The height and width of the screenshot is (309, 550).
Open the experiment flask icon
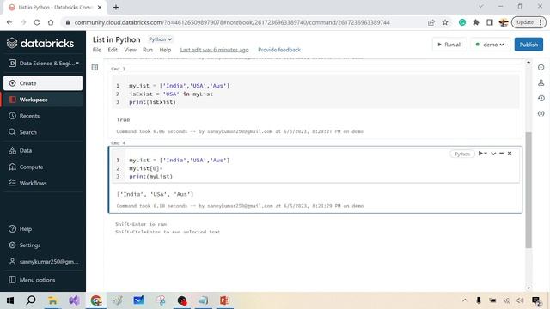click(x=541, y=82)
